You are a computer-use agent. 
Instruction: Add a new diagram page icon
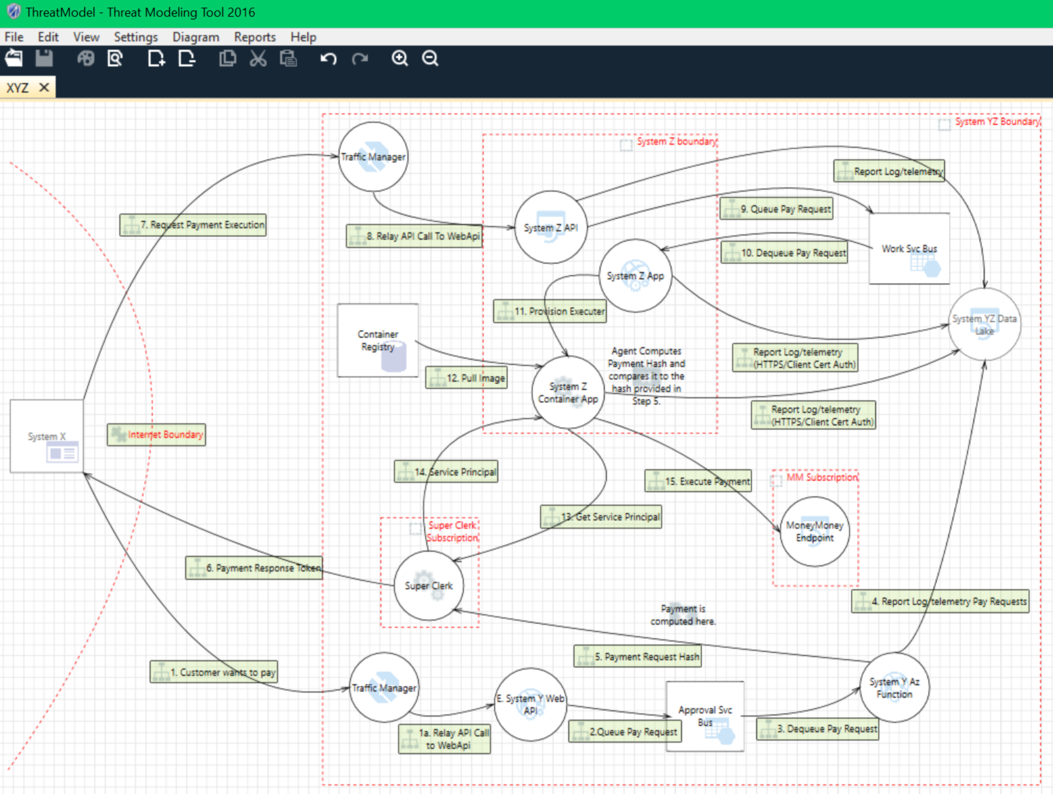click(x=156, y=58)
